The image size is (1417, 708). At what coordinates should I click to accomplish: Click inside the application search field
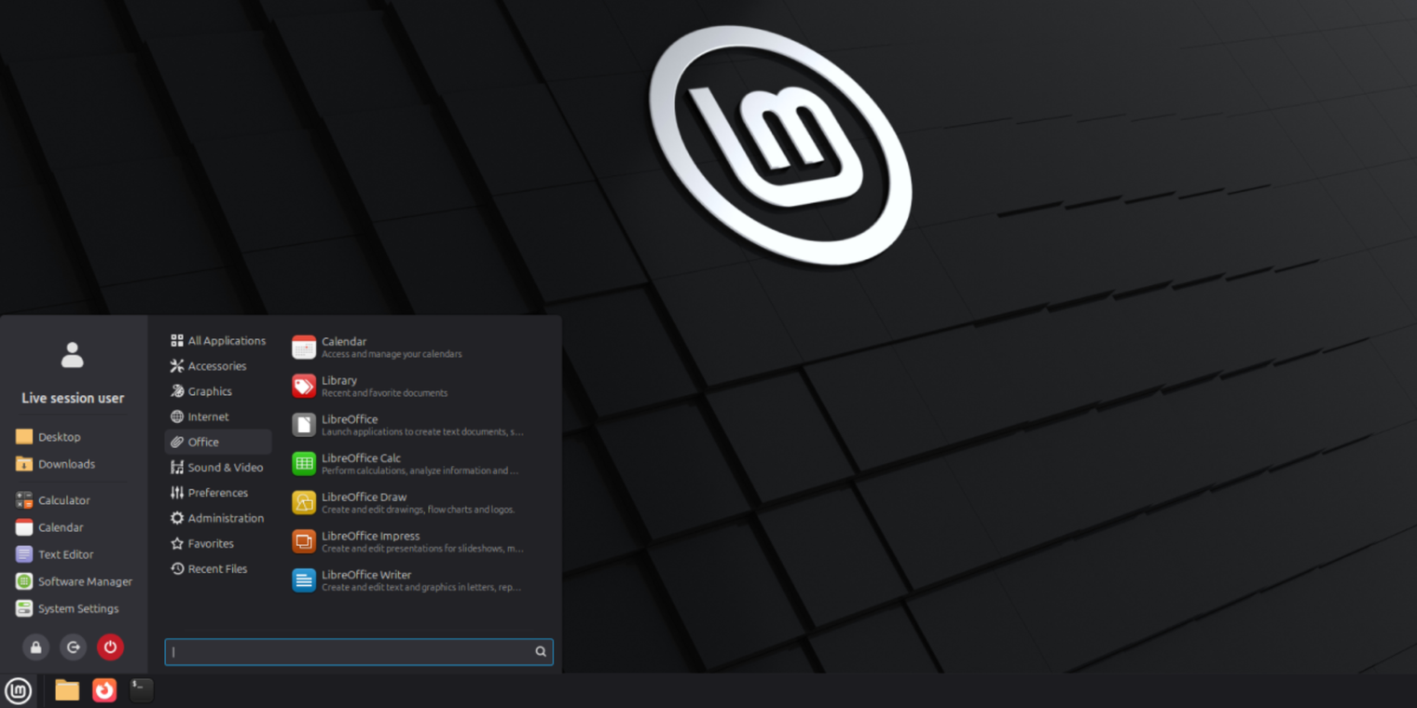(x=354, y=652)
